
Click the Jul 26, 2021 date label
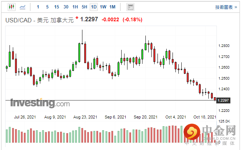click(x=25, y=117)
